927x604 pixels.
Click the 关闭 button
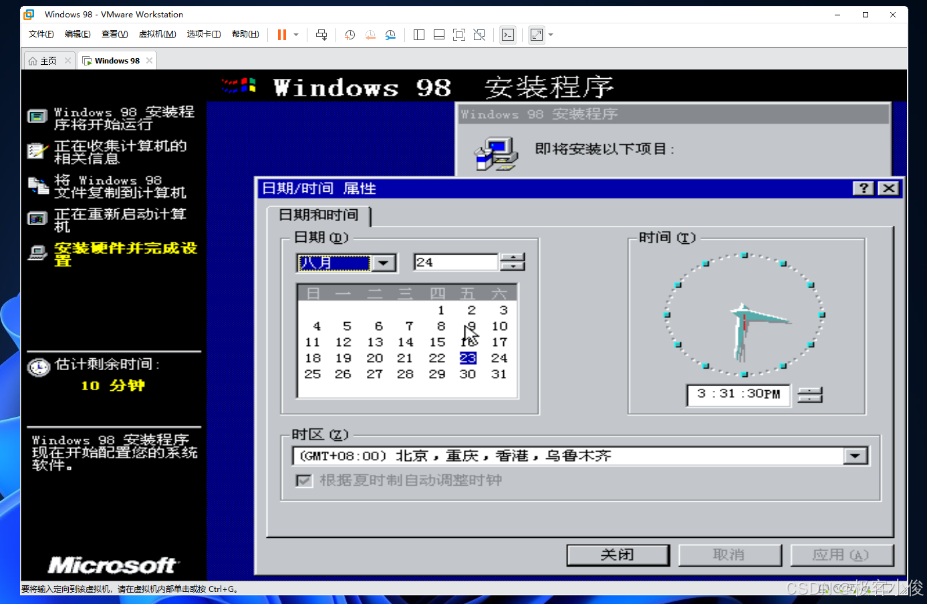point(618,555)
